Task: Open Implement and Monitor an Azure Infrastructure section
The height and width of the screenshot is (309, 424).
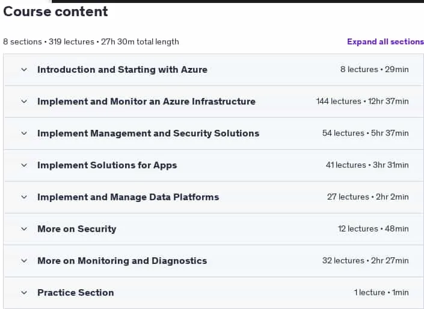Action: pyautogui.click(x=146, y=102)
